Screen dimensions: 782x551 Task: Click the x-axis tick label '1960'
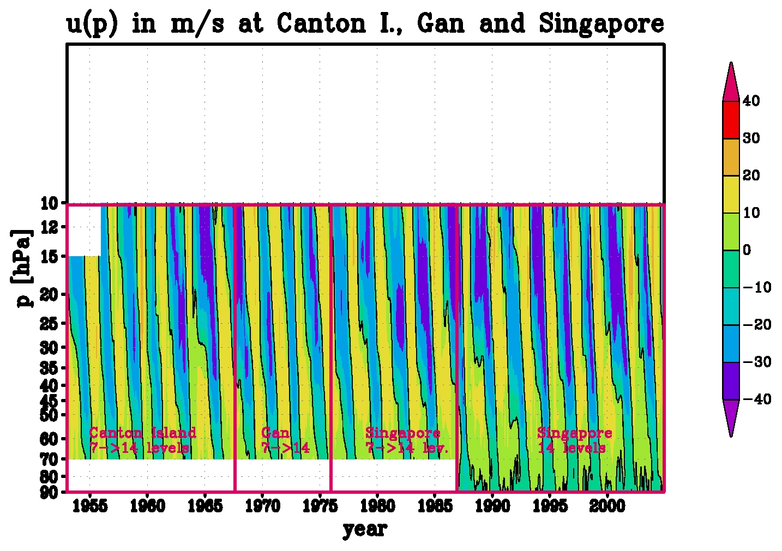pyautogui.click(x=147, y=506)
